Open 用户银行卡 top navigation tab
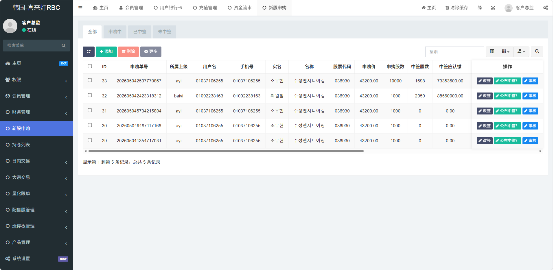The height and width of the screenshot is (270, 554). [x=168, y=8]
